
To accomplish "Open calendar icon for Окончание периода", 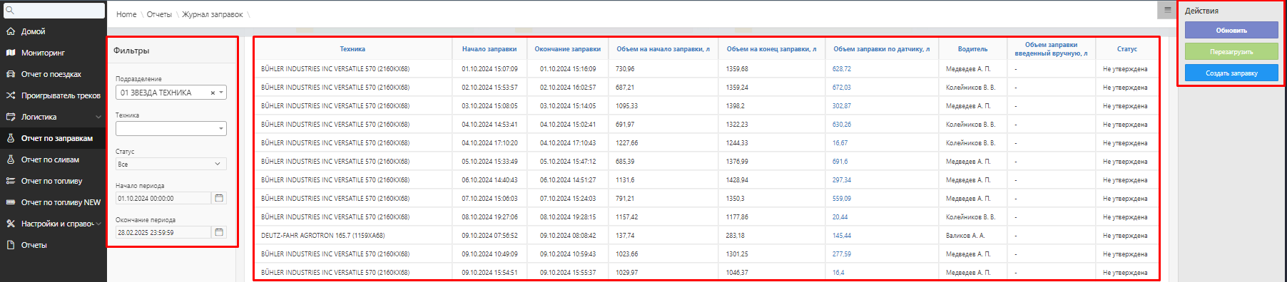I will 219,232.
